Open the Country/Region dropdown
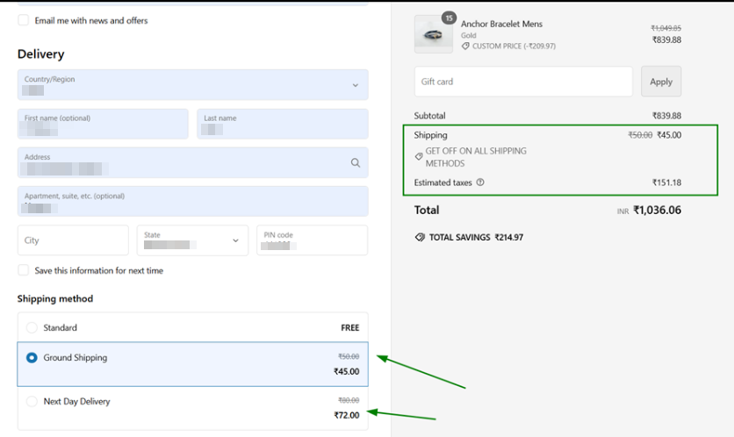This screenshot has width=734, height=437. 192,85
